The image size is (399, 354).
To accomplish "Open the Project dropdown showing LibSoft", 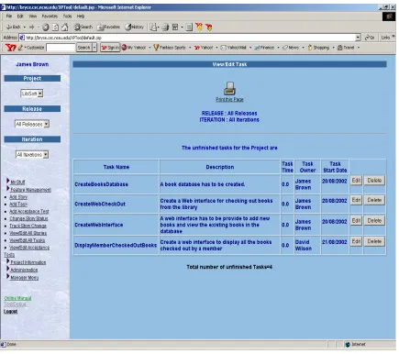I will (32, 94).
